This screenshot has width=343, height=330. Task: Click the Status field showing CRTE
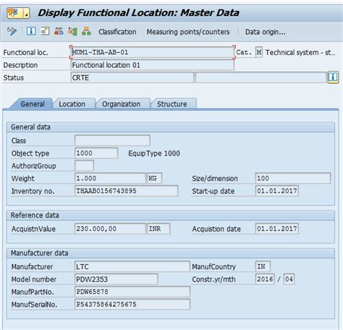132,77
